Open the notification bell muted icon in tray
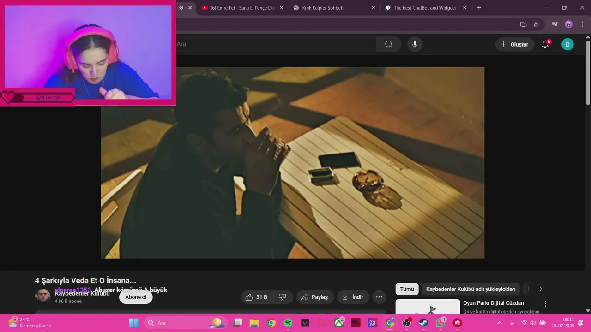This screenshot has width=591, height=332. pyautogui.click(x=581, y=323)
